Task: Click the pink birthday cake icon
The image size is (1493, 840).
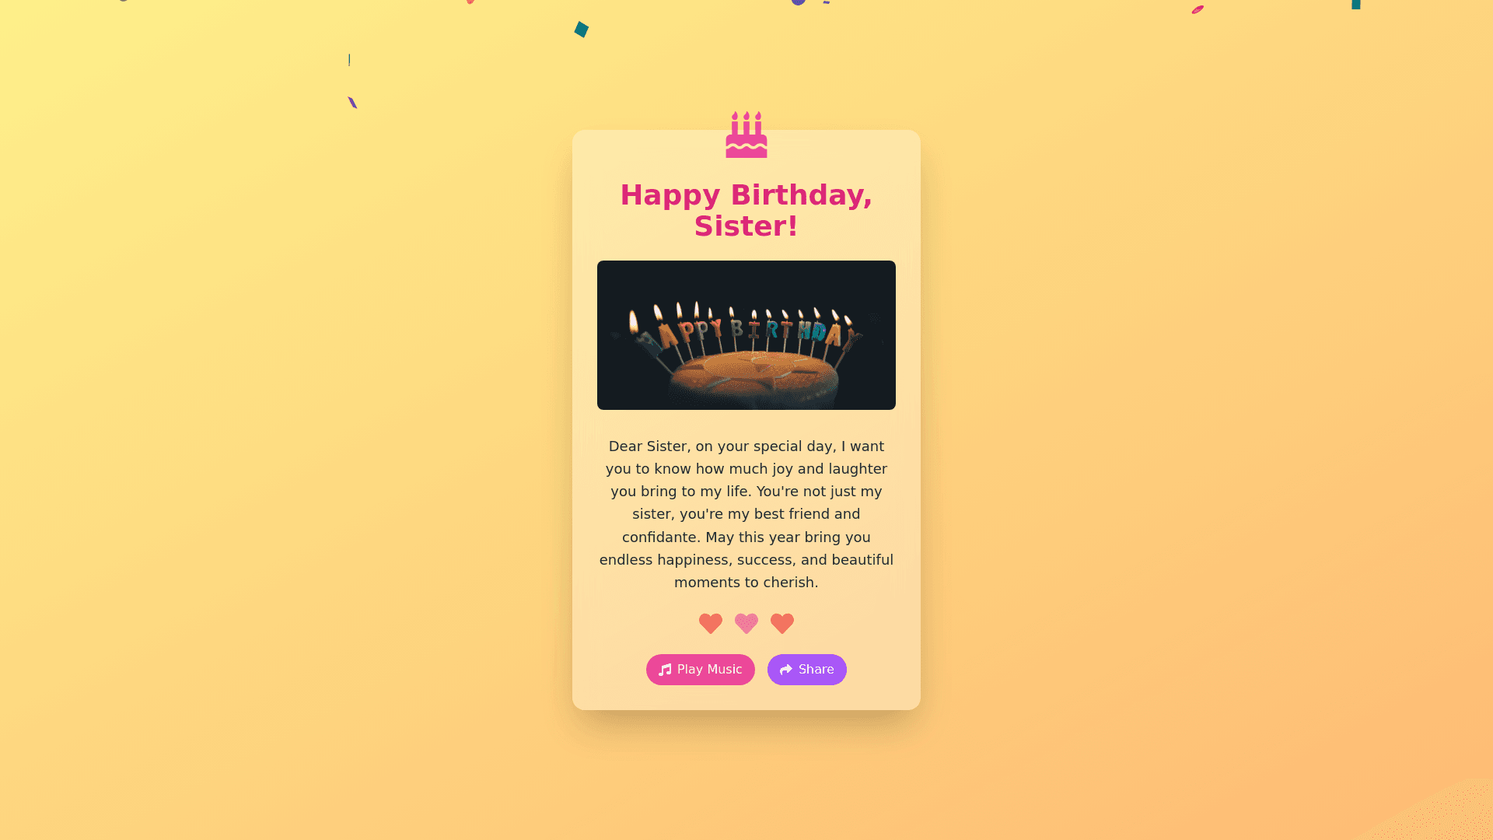Action: (746, 135)
